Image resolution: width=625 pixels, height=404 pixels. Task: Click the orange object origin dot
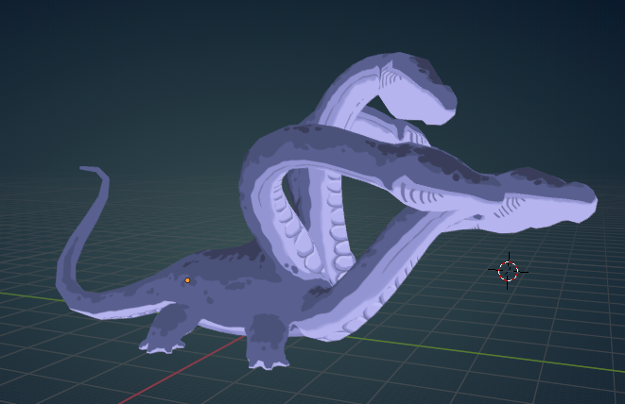(187, 280)
